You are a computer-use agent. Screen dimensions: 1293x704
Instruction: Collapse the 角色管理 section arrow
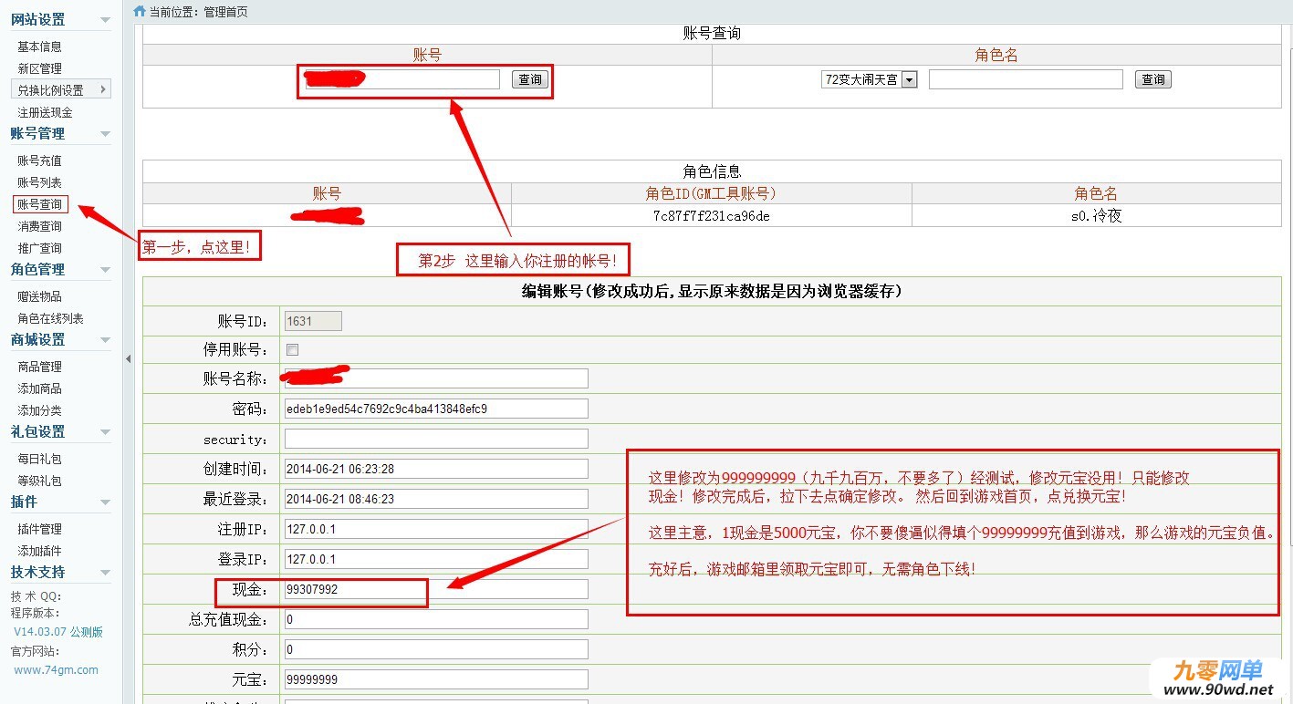click(105, 270)
